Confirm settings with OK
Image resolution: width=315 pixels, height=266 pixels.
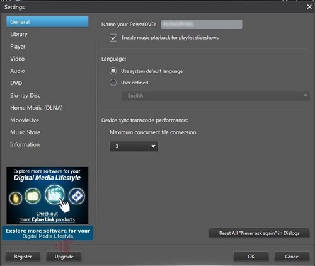click(x=251, y=257)
